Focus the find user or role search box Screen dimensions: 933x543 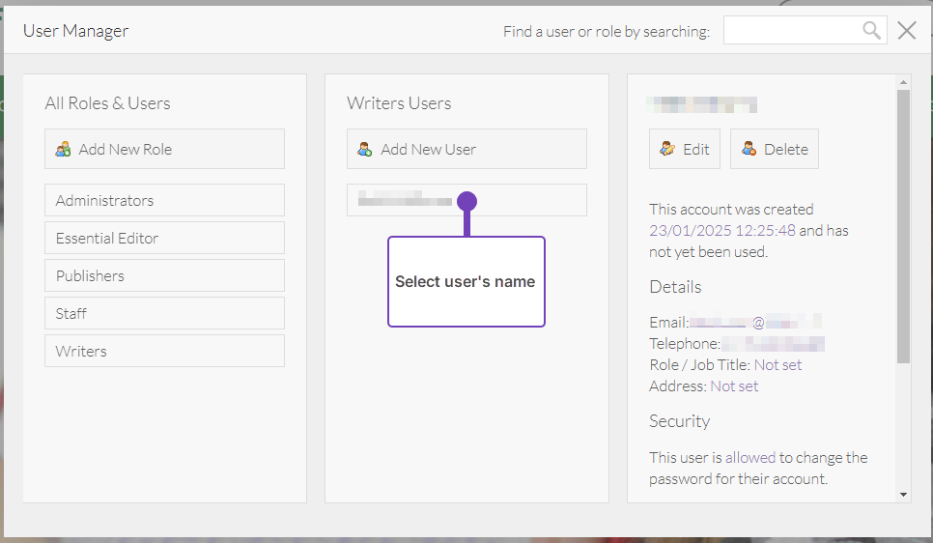tap(792, 31)
